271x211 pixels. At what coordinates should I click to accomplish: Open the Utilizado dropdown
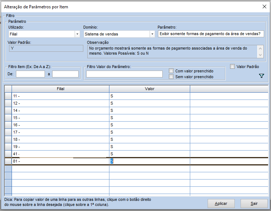[x=77, y=34]
